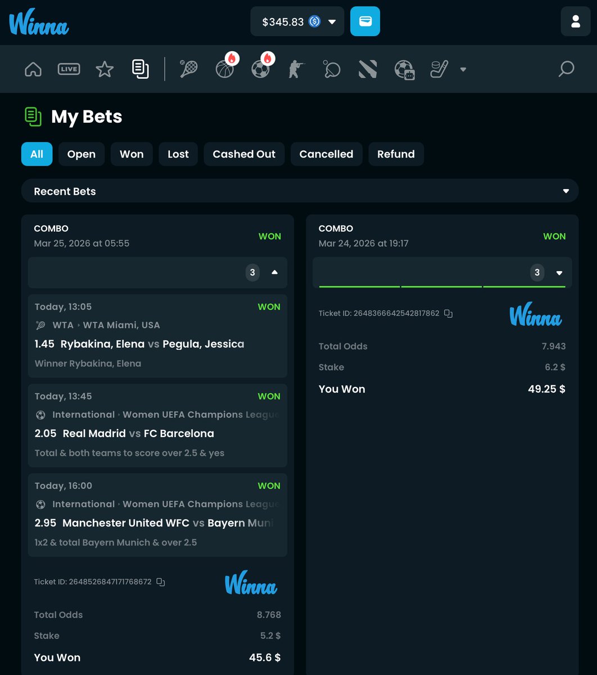Copy ticket ID ending 817862
597x675 pixels.
pos(448,313)
